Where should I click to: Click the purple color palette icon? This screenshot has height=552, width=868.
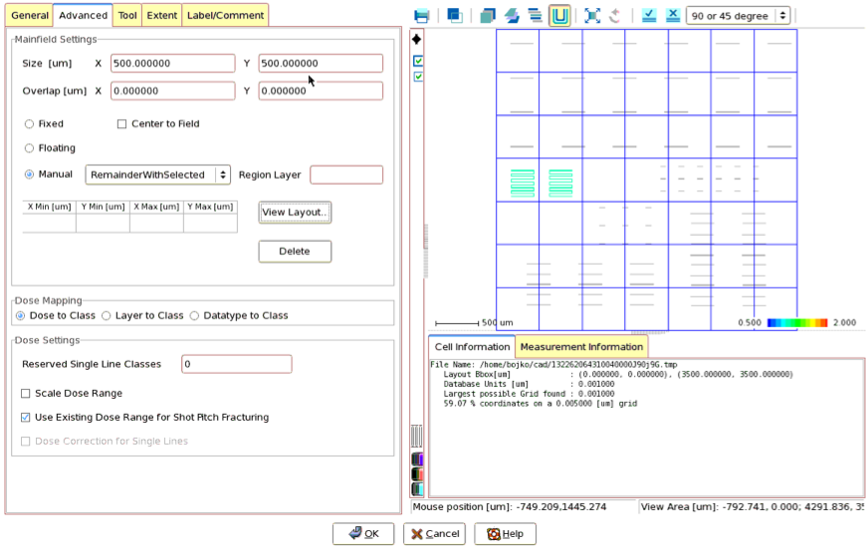click(x=417, y=460)
